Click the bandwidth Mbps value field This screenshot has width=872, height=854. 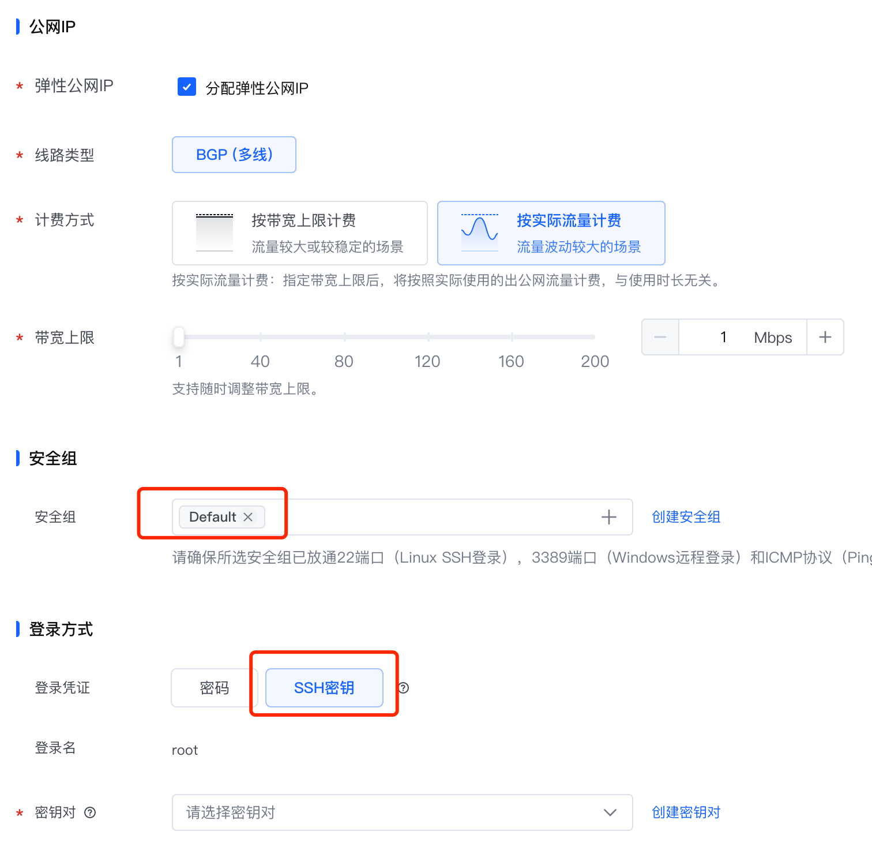[743, 337]
